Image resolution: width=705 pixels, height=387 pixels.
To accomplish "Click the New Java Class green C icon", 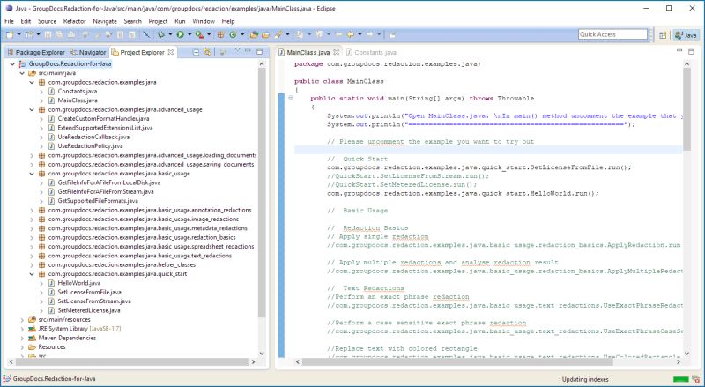I will click(233, 34).
